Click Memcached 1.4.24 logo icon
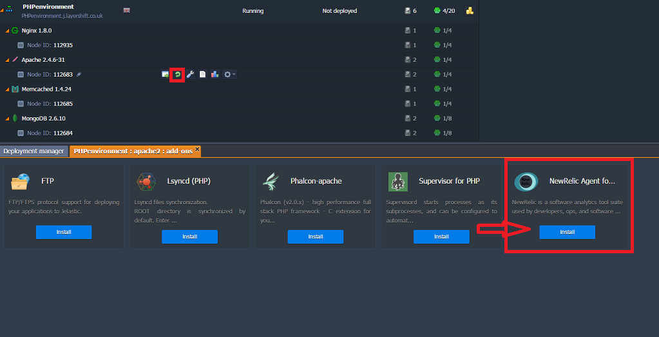This screenshot has width=659, height=337. (15, 89)
